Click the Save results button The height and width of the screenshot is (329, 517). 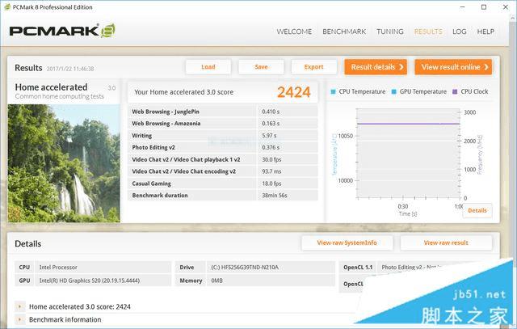(261, 67)
